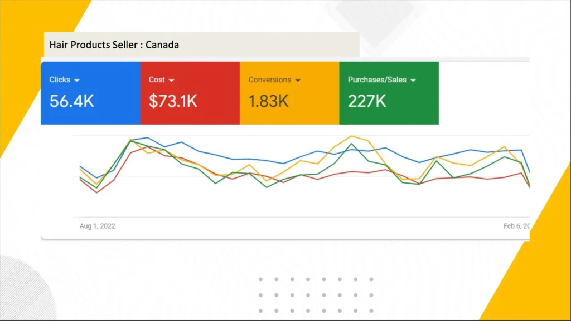
Task: Open the Clicks metric dropdown arrow
Action: 76,80
